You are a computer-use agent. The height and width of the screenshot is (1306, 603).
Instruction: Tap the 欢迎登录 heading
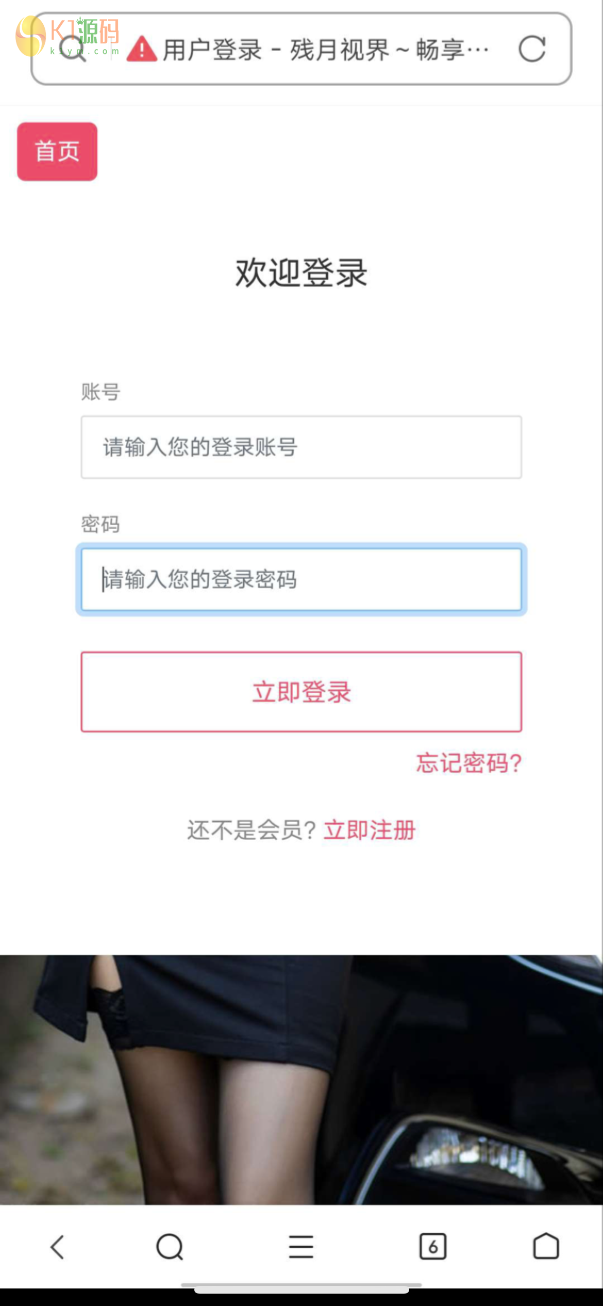click(x=301, y=272)
